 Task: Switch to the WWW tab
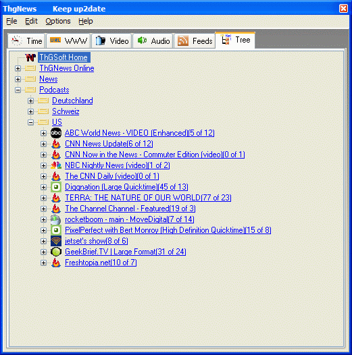click(x=68, y=40)
